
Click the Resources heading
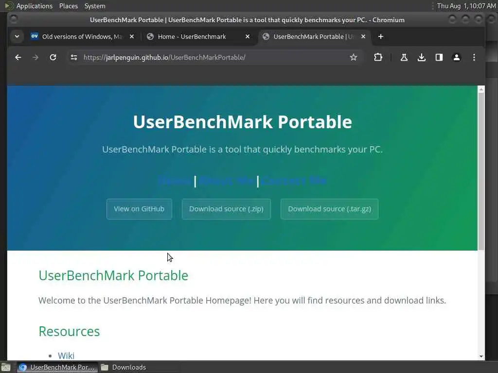click(x=69, y=331)
